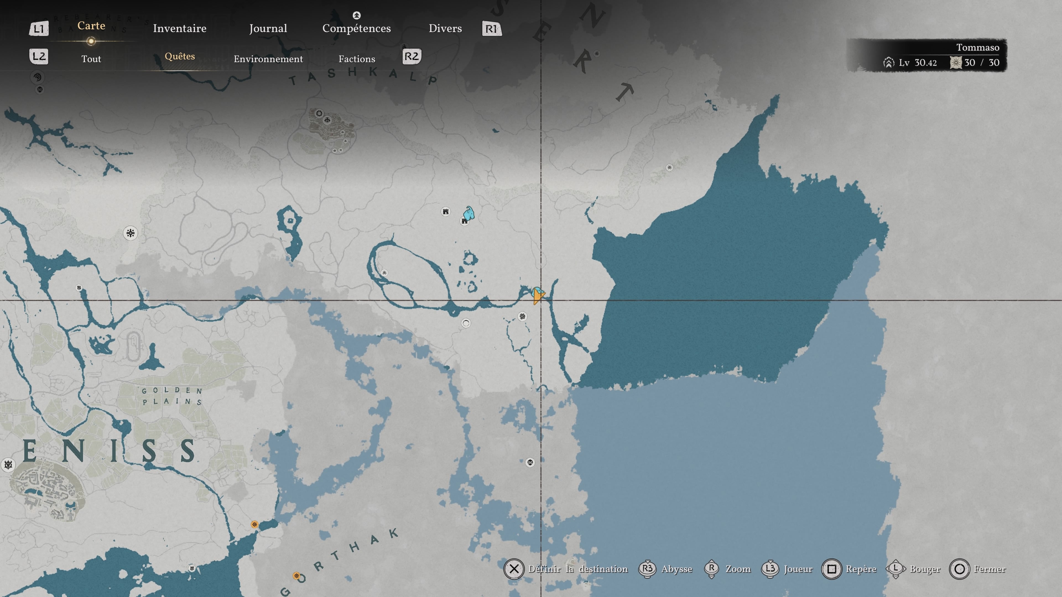Open the Carte tab
This screenshot has width=1062, height=597.
[x=91, y=26]
